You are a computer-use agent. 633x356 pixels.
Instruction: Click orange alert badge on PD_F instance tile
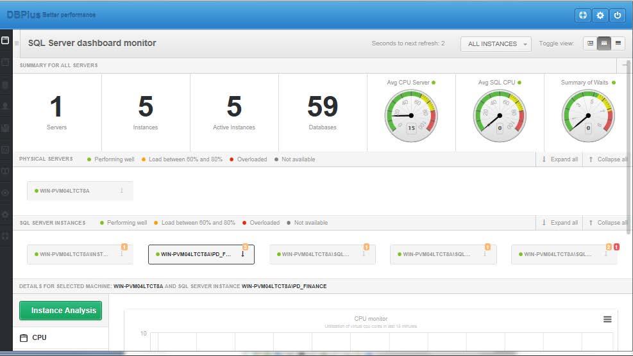(x=245, y=247)
